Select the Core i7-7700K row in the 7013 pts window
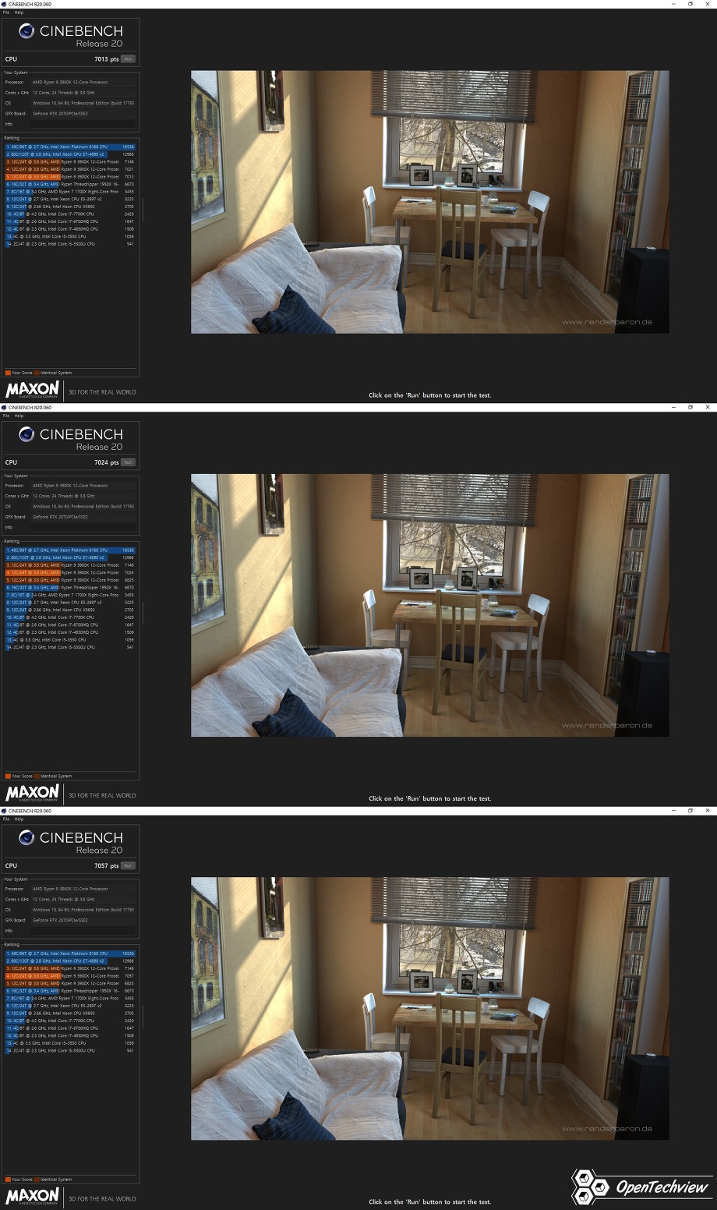This screenshot has height=1210, width=717. pos(70,214)
